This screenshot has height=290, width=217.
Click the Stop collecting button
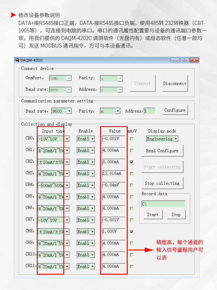pyautogui.click(x=162, y=183)
